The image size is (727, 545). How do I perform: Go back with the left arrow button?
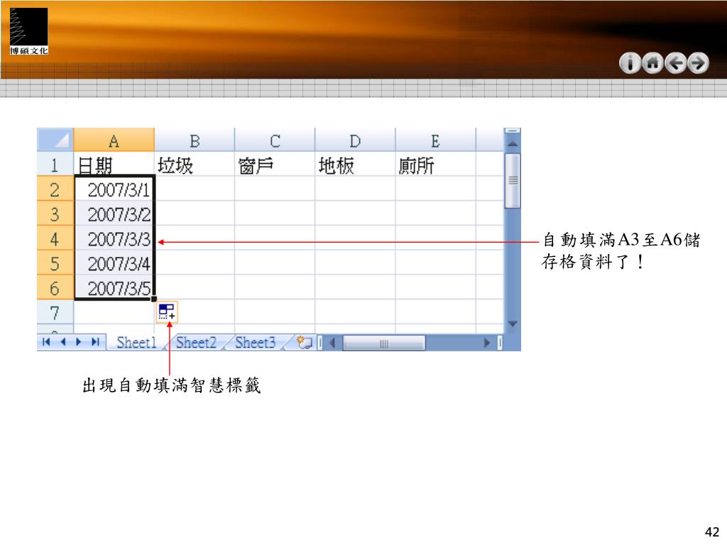(x=676, y=63)
